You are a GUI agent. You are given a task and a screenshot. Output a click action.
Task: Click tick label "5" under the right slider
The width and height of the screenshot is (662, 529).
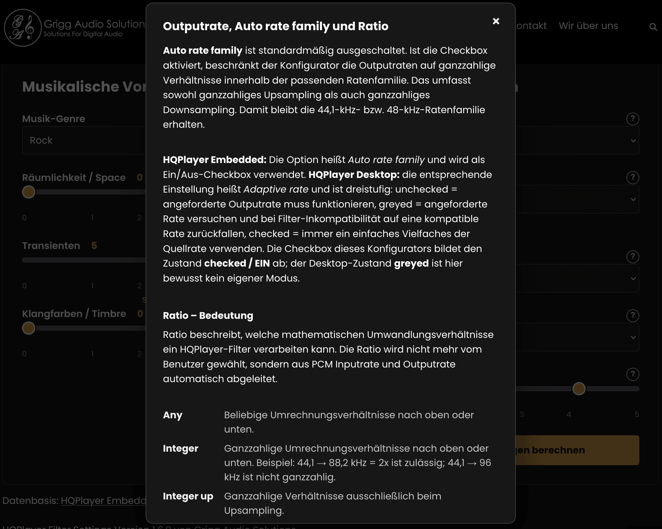[x=637, y=415]
